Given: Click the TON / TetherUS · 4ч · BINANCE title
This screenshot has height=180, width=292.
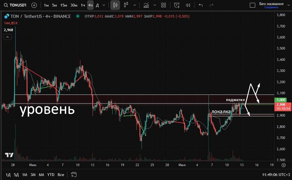Looking at the screenshot, I should pyautogui.click(x=40, y=16).
